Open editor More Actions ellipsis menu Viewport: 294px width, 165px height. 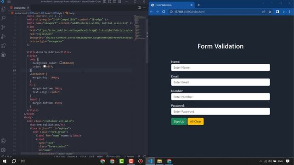pyautogui.click(x=144, y=8)
